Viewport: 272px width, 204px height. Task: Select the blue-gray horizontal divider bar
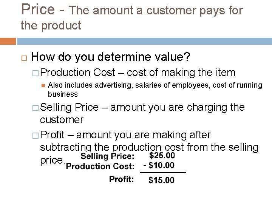pos(144,41)
